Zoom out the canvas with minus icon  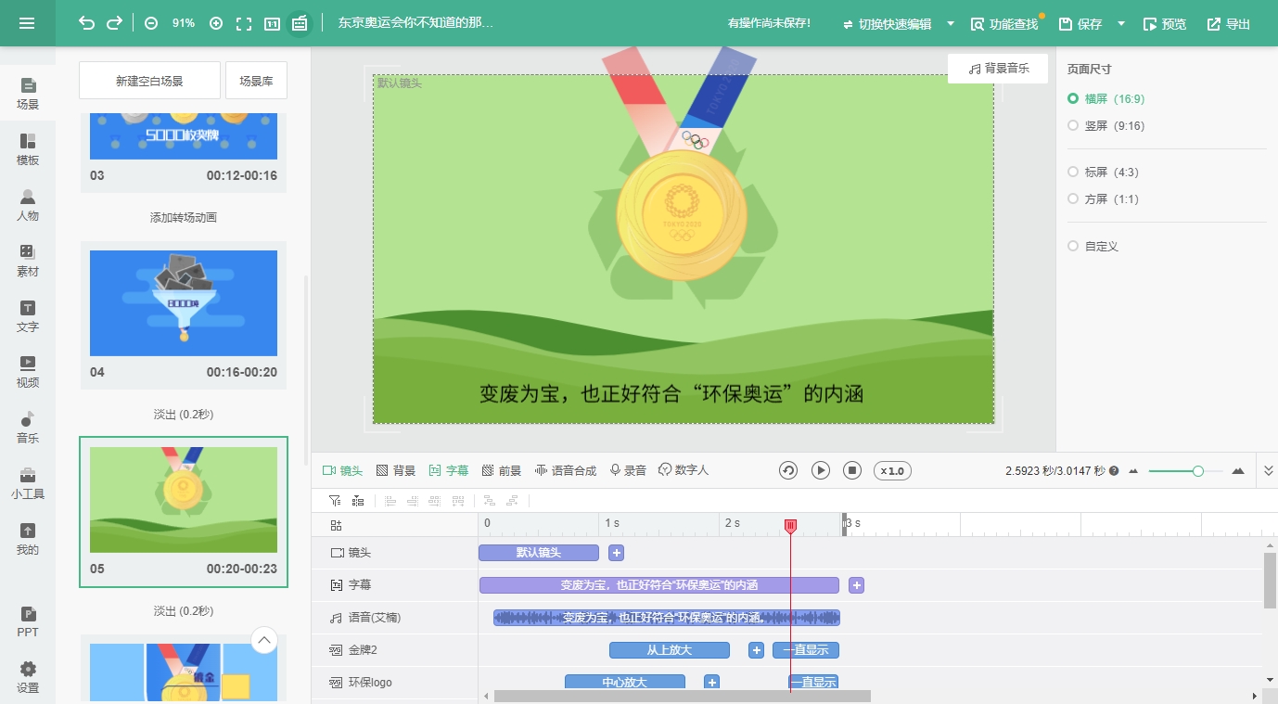[151, 23]
